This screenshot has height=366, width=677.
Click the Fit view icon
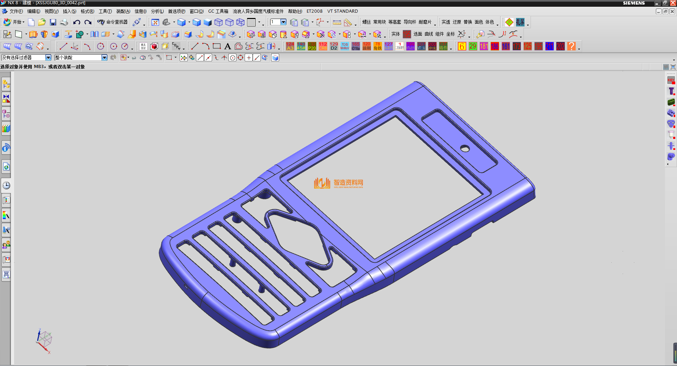click(x=155, y=23)
